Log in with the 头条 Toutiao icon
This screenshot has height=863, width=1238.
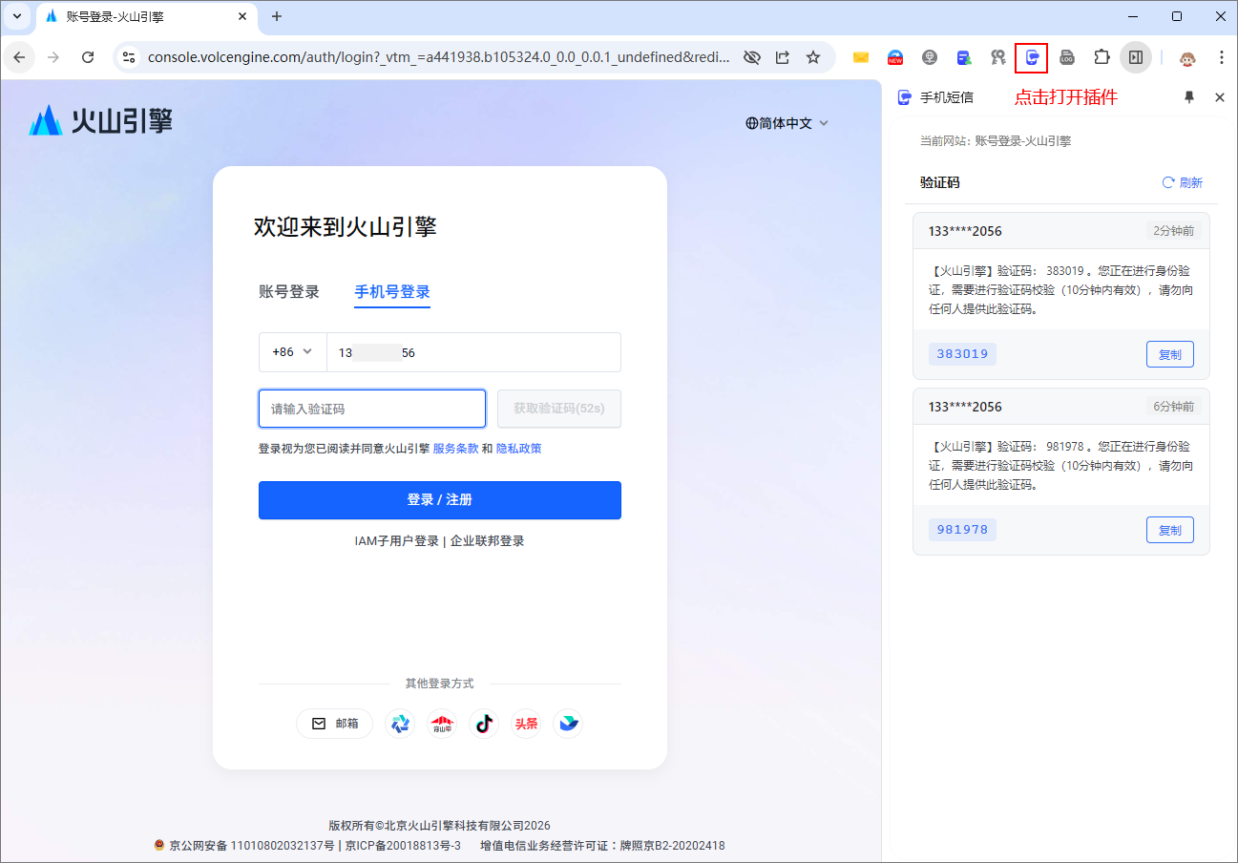[526, 724]
